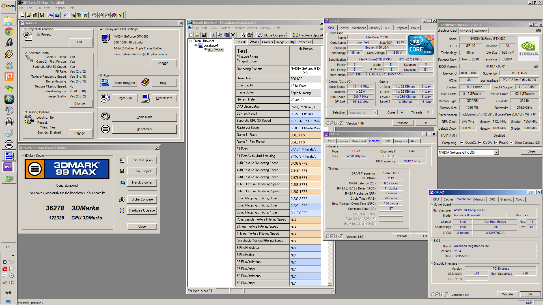543x305 pixels.
Task: Click the 3DMark 99 MAX logo banner
Action: 67,169
